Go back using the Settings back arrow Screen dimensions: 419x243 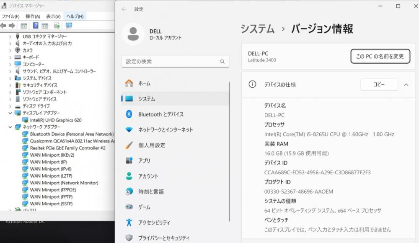pyautogui.click(x=124, y=9)
